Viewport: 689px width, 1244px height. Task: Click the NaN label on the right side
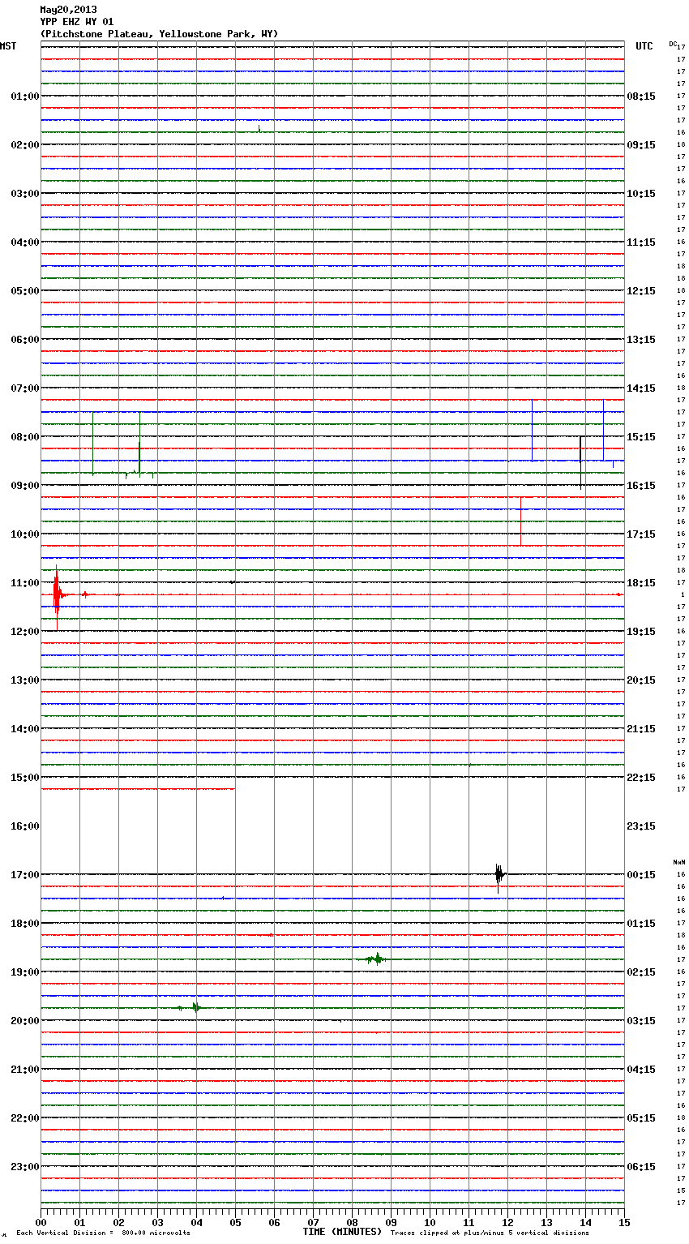(x=678, y=862)
